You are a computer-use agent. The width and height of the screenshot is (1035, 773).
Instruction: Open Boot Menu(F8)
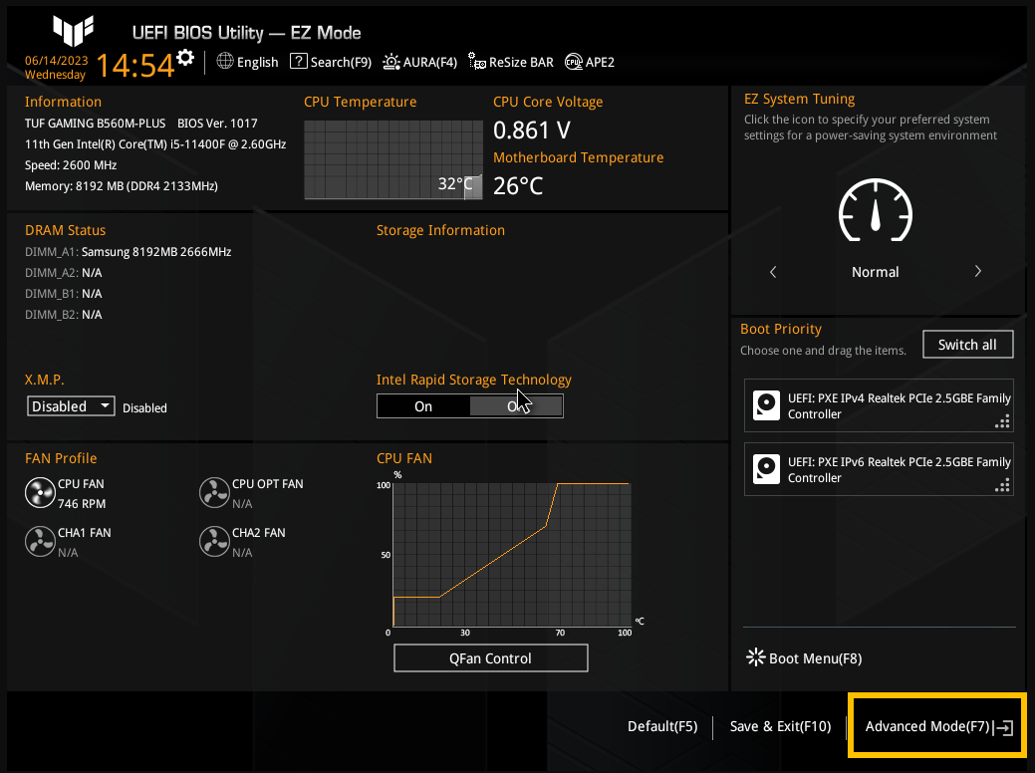click(804, 658)
